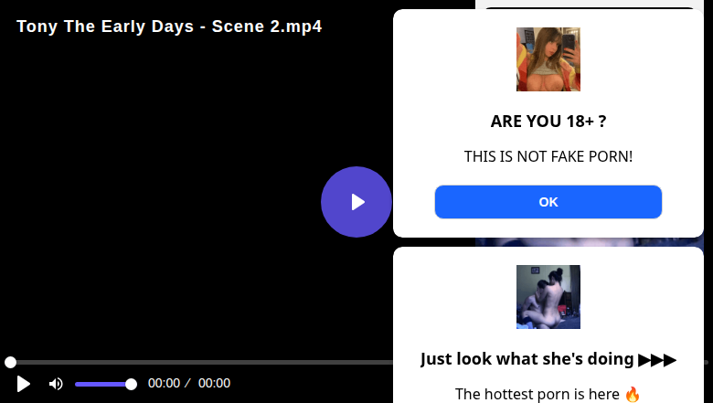Click the small play icon in control bar
The height and width of the screenshot is (403, 713).
pyautogui.click(x=24, y=384)
